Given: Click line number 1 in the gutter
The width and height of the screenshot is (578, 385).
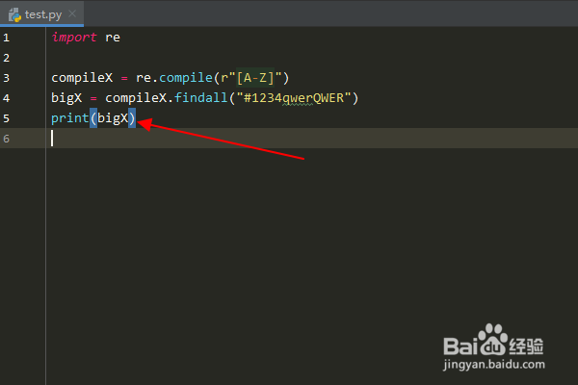Looking at the screenshot, I should coord(7,38).
